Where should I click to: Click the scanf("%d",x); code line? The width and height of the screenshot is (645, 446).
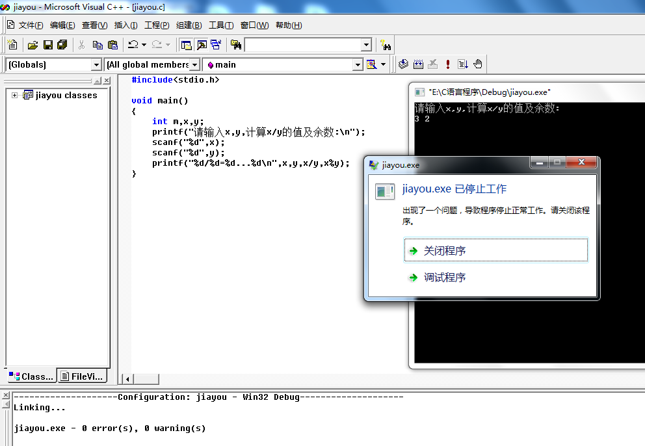coord(189,142)
